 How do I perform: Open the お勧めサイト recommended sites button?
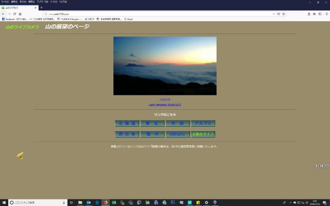tap(203, 134)
